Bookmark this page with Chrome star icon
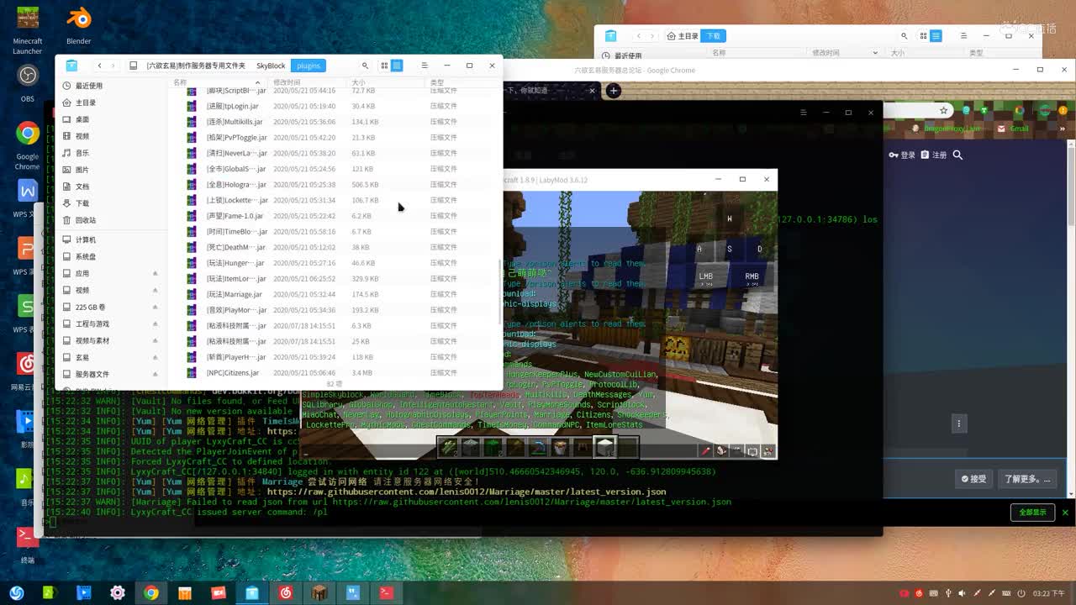Image resolution: width=1076 pixels, height=605 pixels. 944,111
